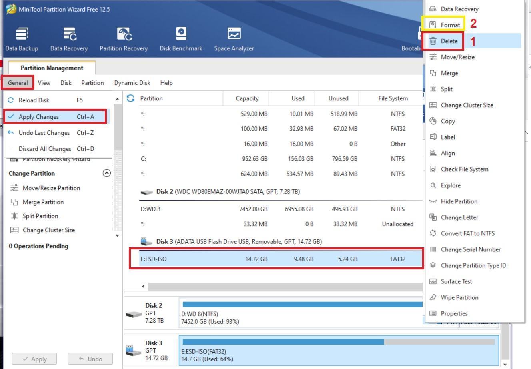This screenshot has width=531, height=369.
Task: Click the disk map scroll-down arrow
Action: tap(505, 365)
